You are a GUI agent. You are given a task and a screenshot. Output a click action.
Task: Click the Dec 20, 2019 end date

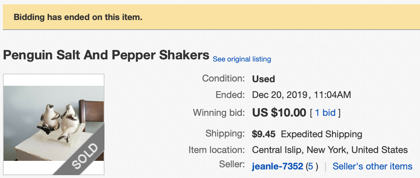280,95
